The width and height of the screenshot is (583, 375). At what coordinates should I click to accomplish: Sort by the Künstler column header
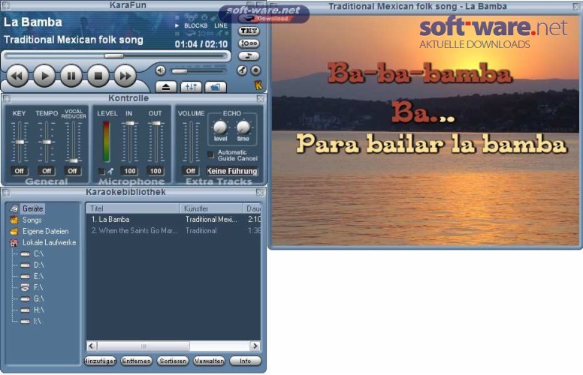211,208
